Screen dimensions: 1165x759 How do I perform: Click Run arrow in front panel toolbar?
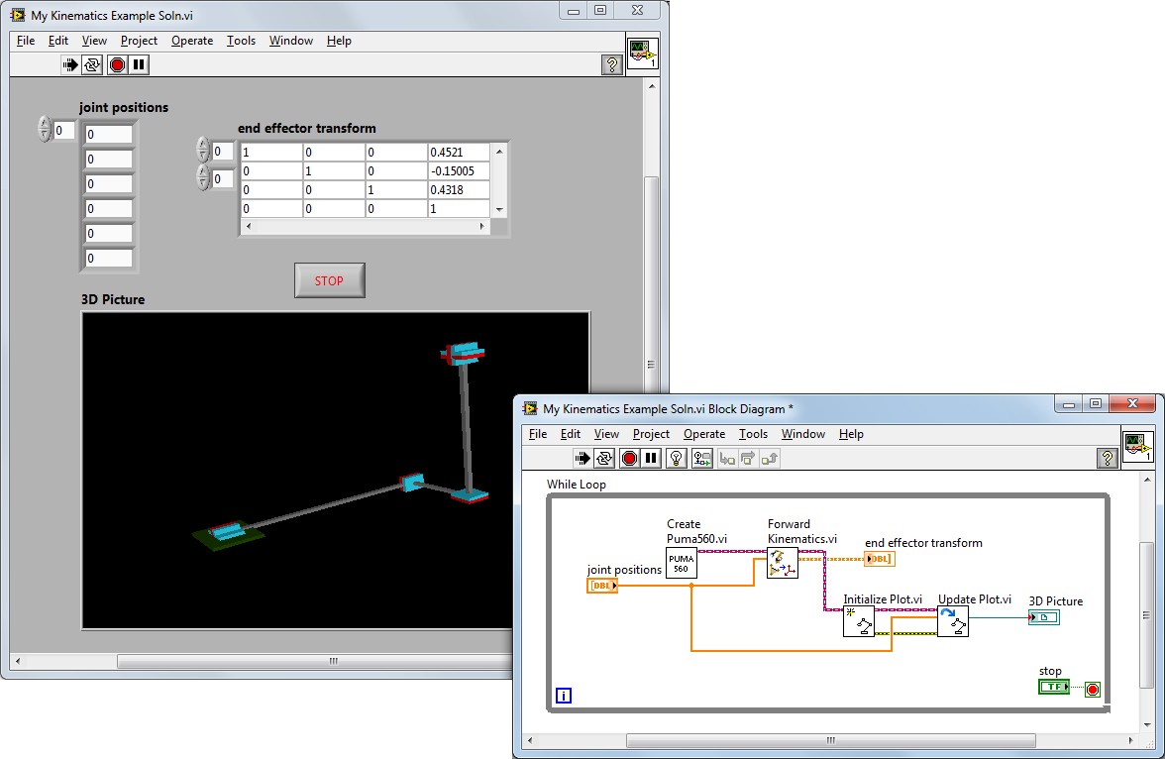click(x=70, y=65)
